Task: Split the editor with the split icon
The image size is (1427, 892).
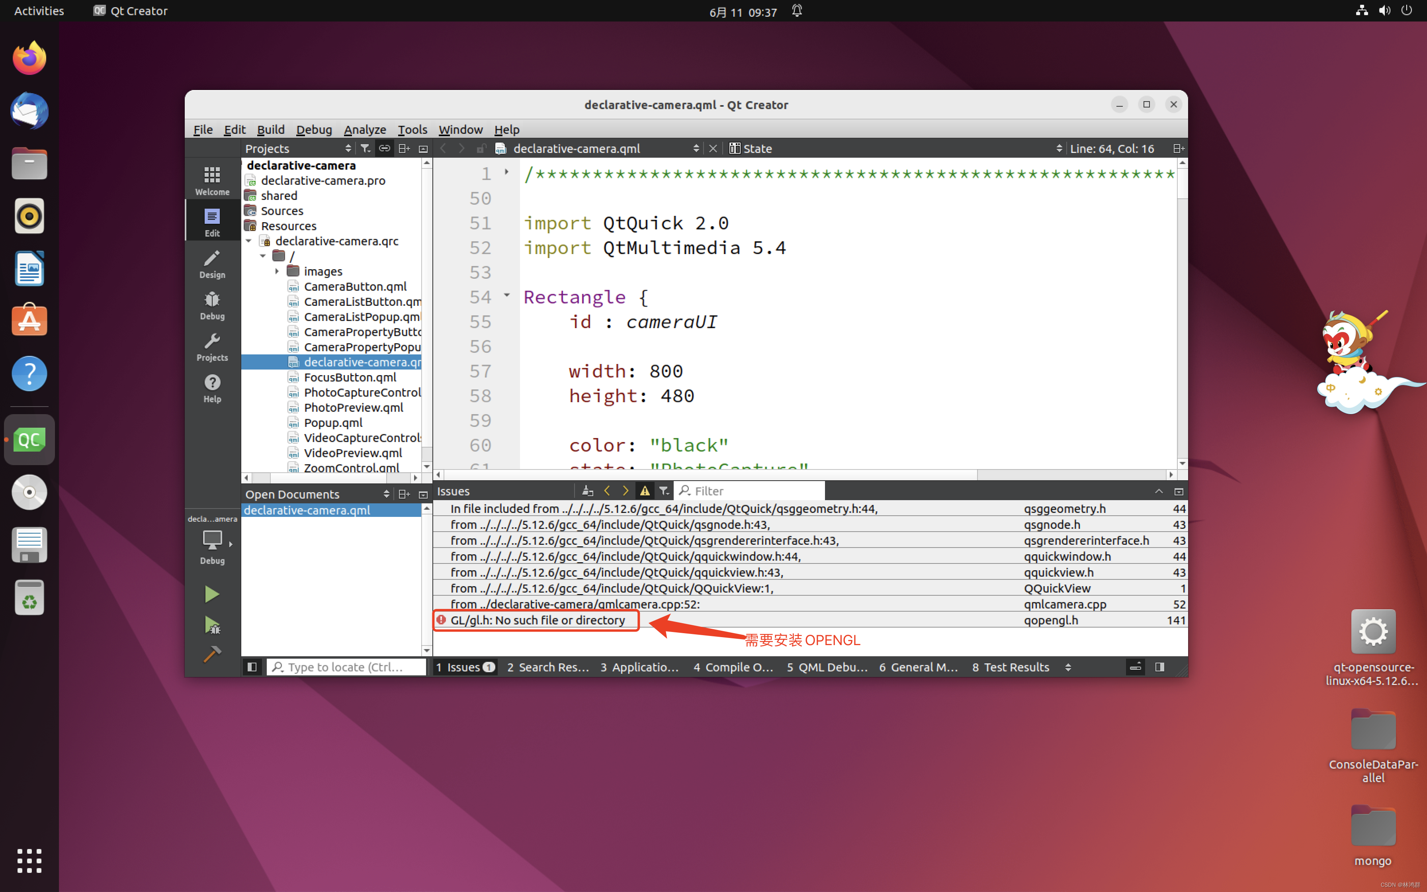Action: click(x=1178, y=149)
